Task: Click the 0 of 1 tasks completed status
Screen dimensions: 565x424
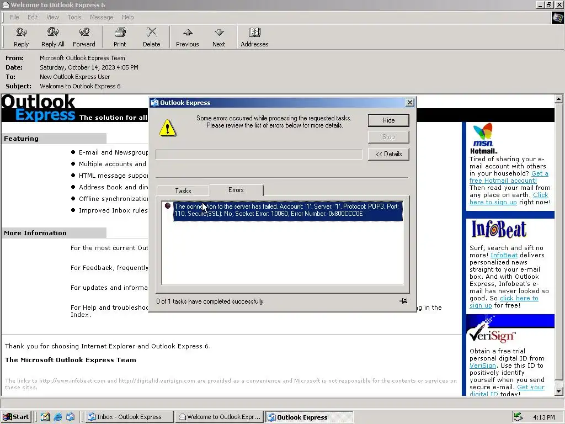Action: point(210,301)
